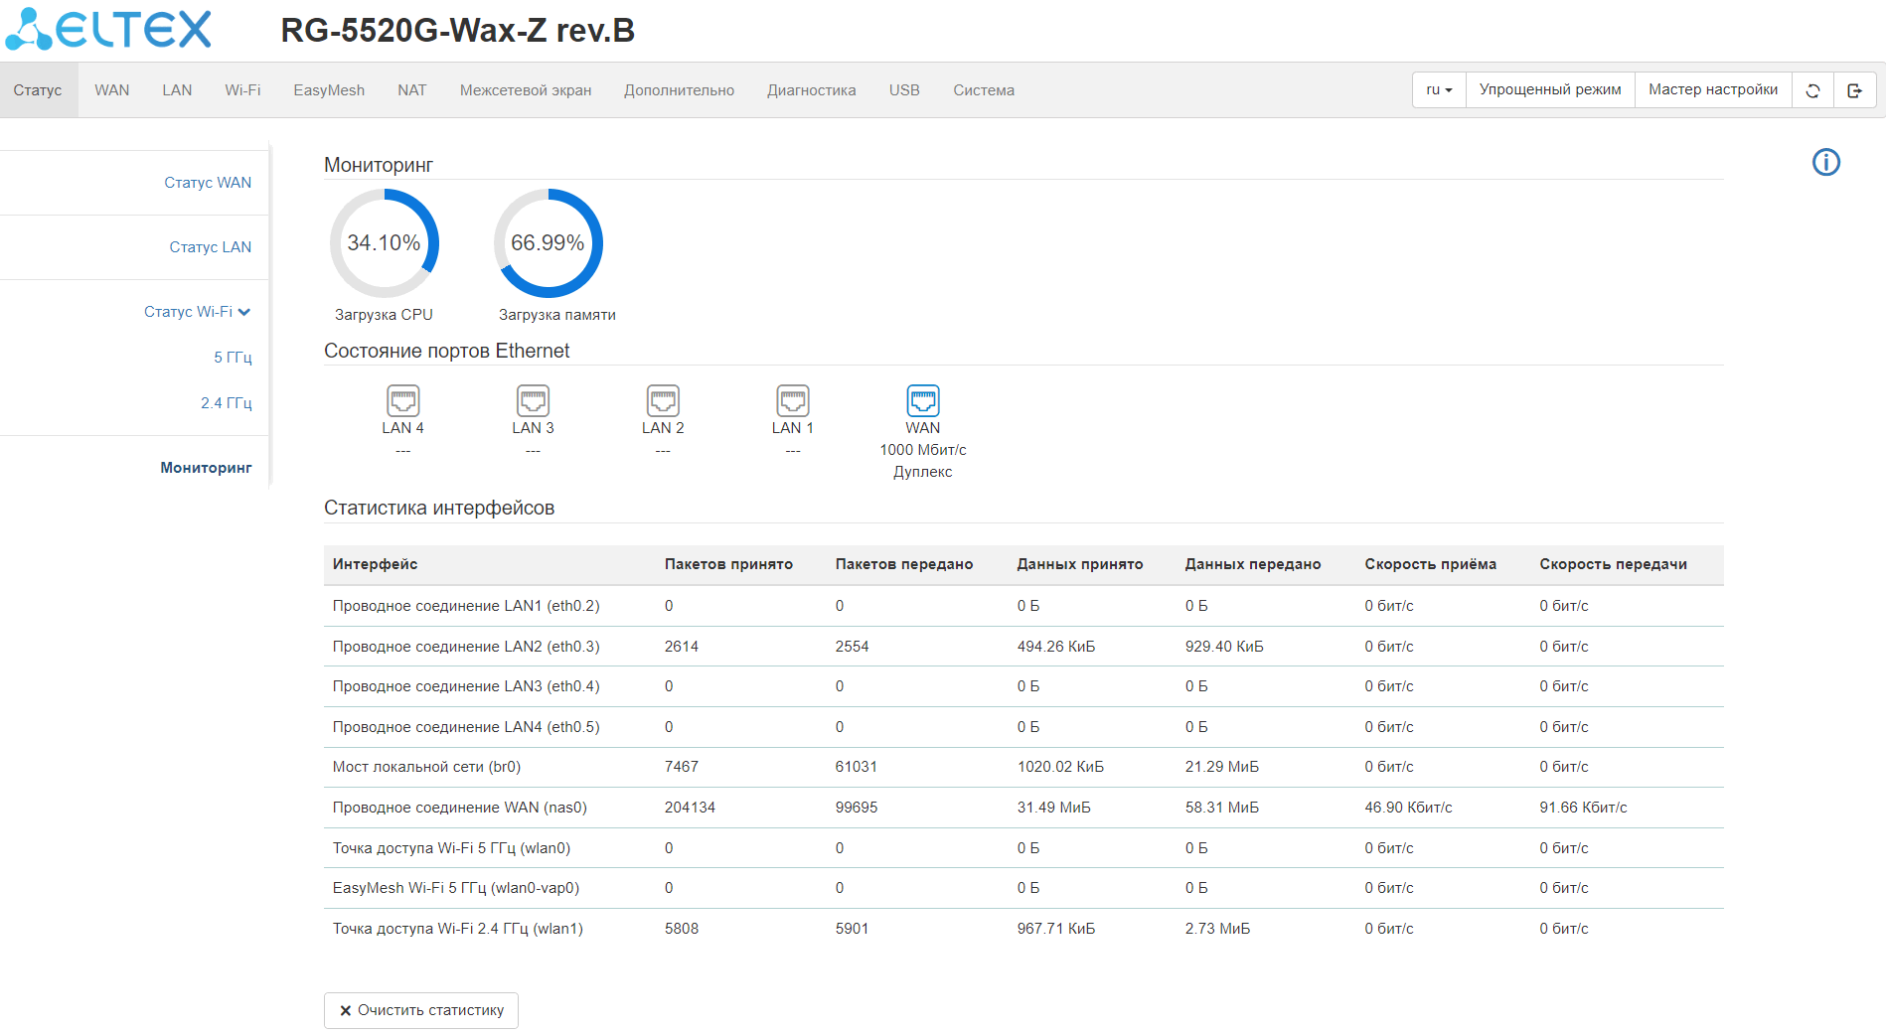Switch to Упрощенный режим
Screen dimensions: 1886x1034
(1550, 90)
